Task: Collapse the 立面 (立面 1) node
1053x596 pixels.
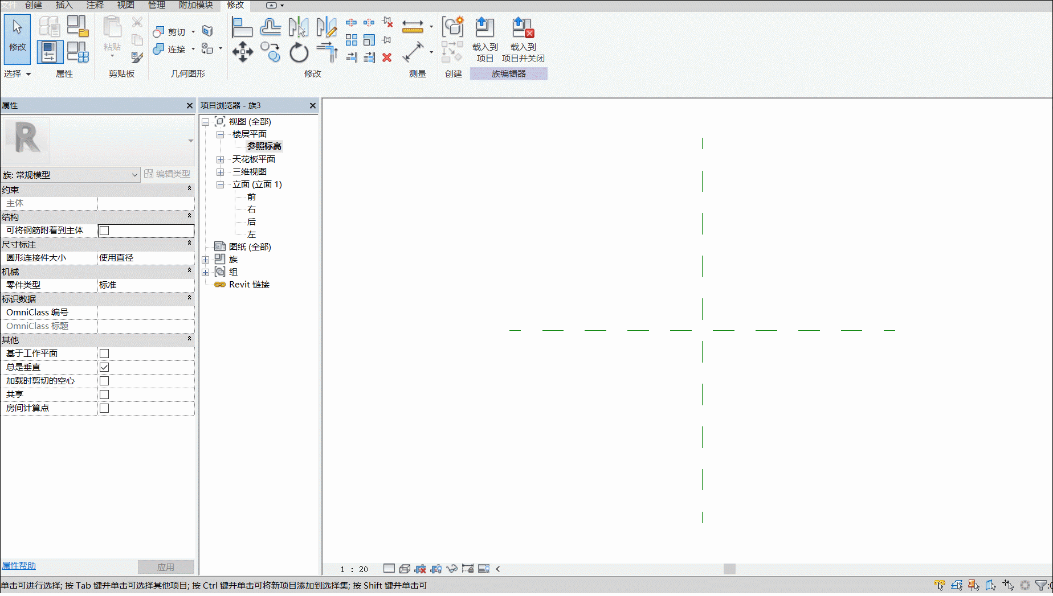Action: pyautogui.click(x=220, y=184)
